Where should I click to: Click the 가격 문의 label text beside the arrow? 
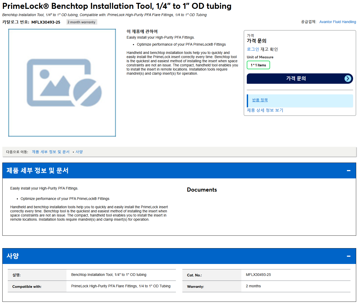coord(296,78)
